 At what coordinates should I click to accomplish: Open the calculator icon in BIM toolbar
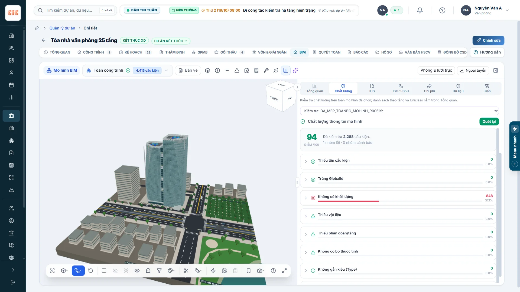click(x=256, y=71)
